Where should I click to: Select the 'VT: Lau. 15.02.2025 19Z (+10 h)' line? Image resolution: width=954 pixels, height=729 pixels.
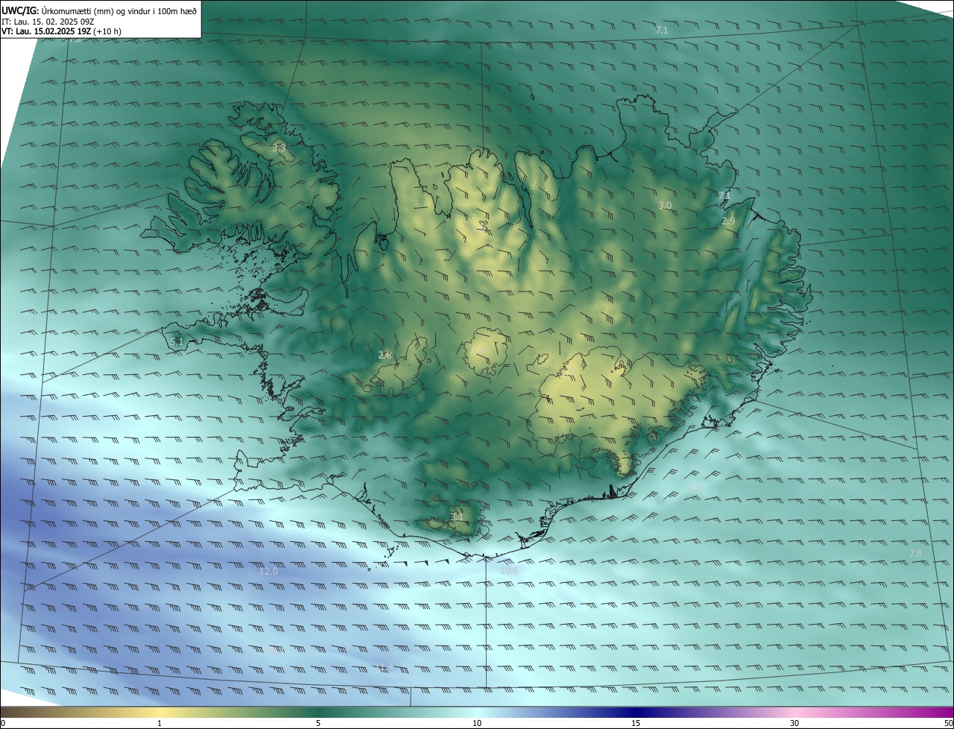[62, 32]
